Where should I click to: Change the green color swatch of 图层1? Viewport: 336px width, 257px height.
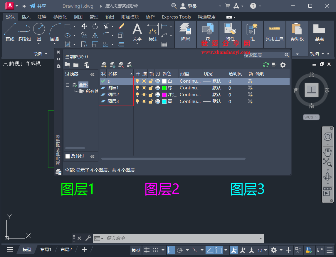(164, 88)
